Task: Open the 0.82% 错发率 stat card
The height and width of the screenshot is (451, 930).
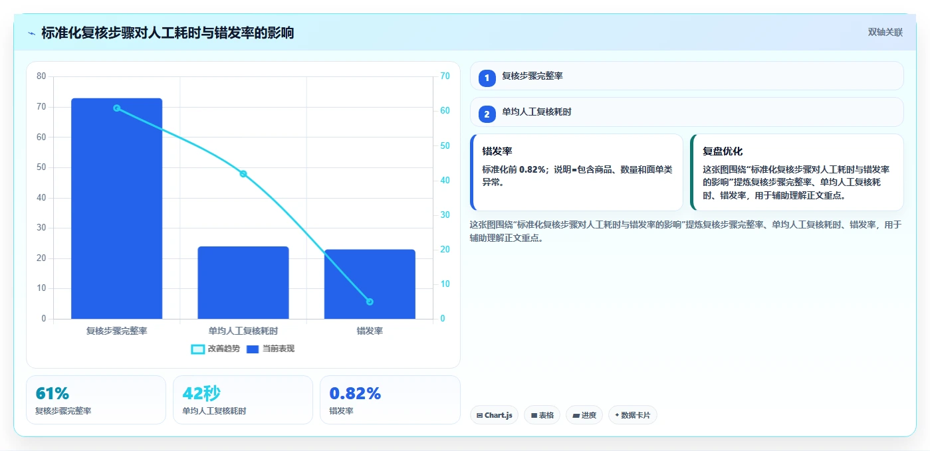Action: tap(390, 400)
